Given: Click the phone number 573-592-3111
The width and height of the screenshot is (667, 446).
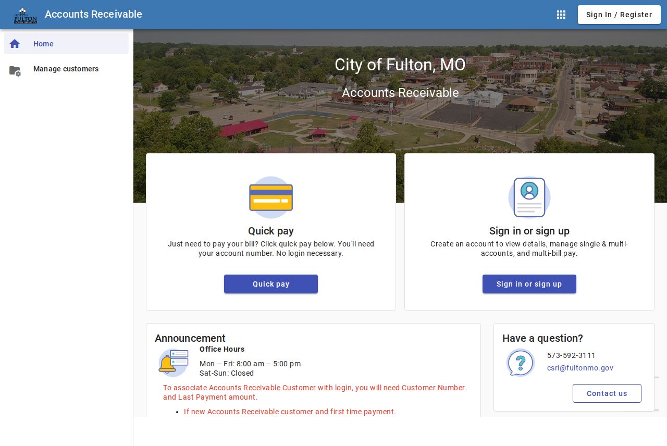Looking at the screenshot, I should (x=571, y=355).
